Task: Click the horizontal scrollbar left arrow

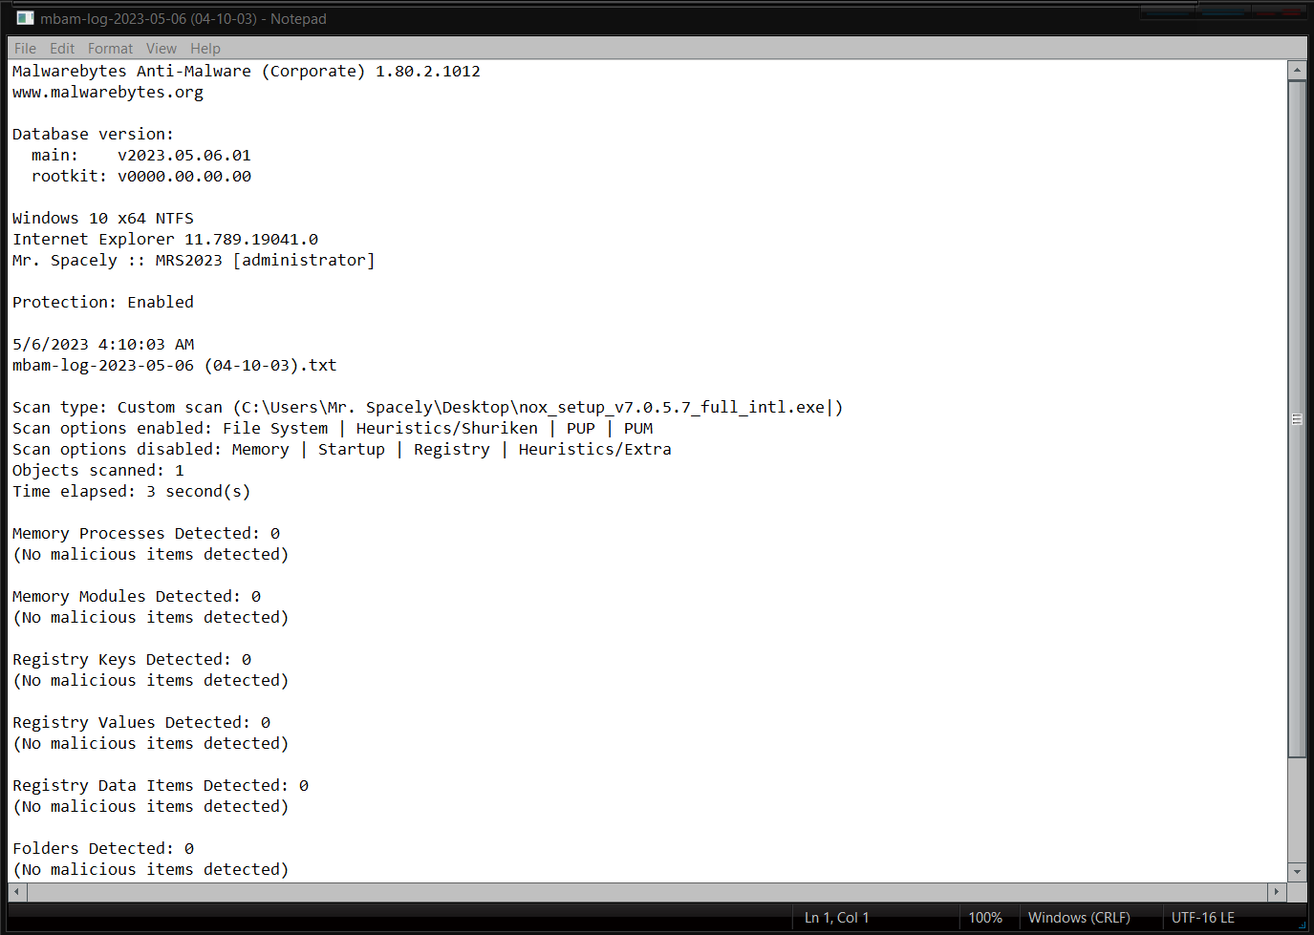Action: pyautogui.click(x=17, y=892)
